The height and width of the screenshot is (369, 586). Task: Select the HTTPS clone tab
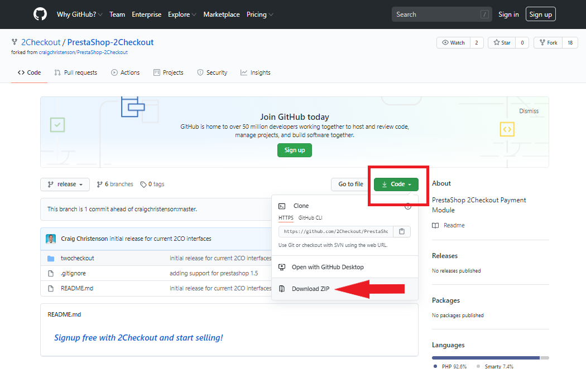[x=286, y=217]
